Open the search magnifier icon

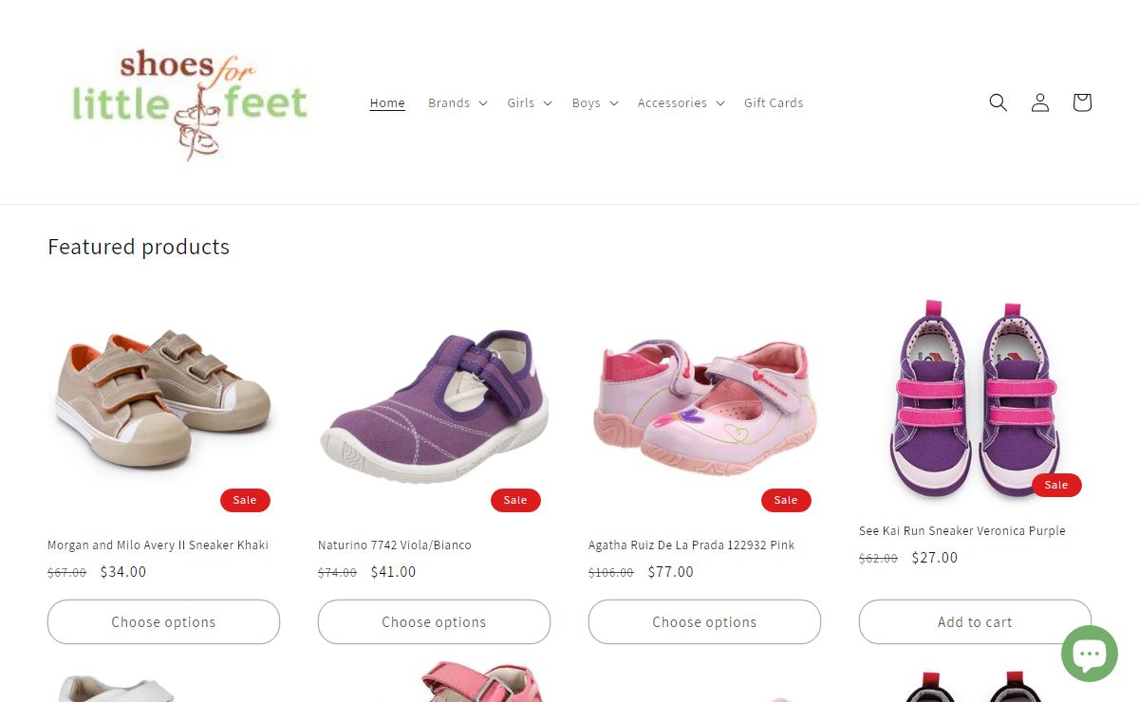coord(998,102)
